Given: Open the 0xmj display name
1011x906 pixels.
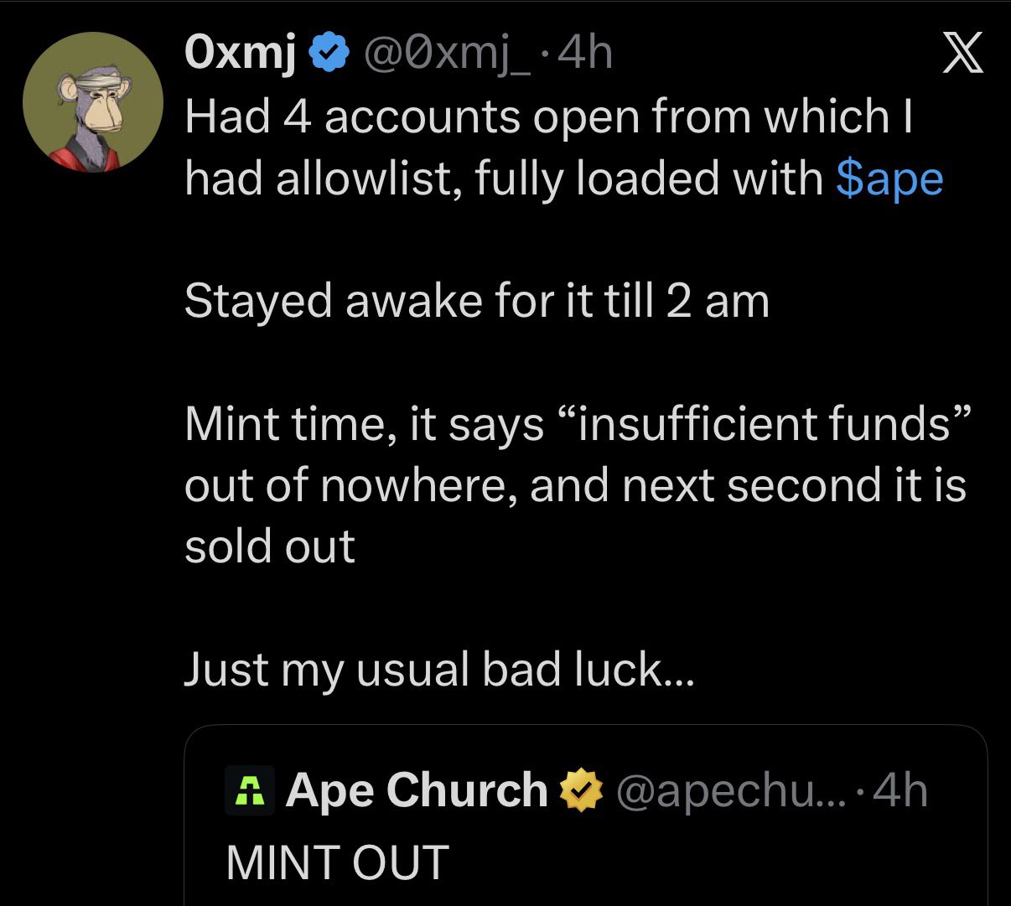Looking at the screenshot, I should pos(240,55).
